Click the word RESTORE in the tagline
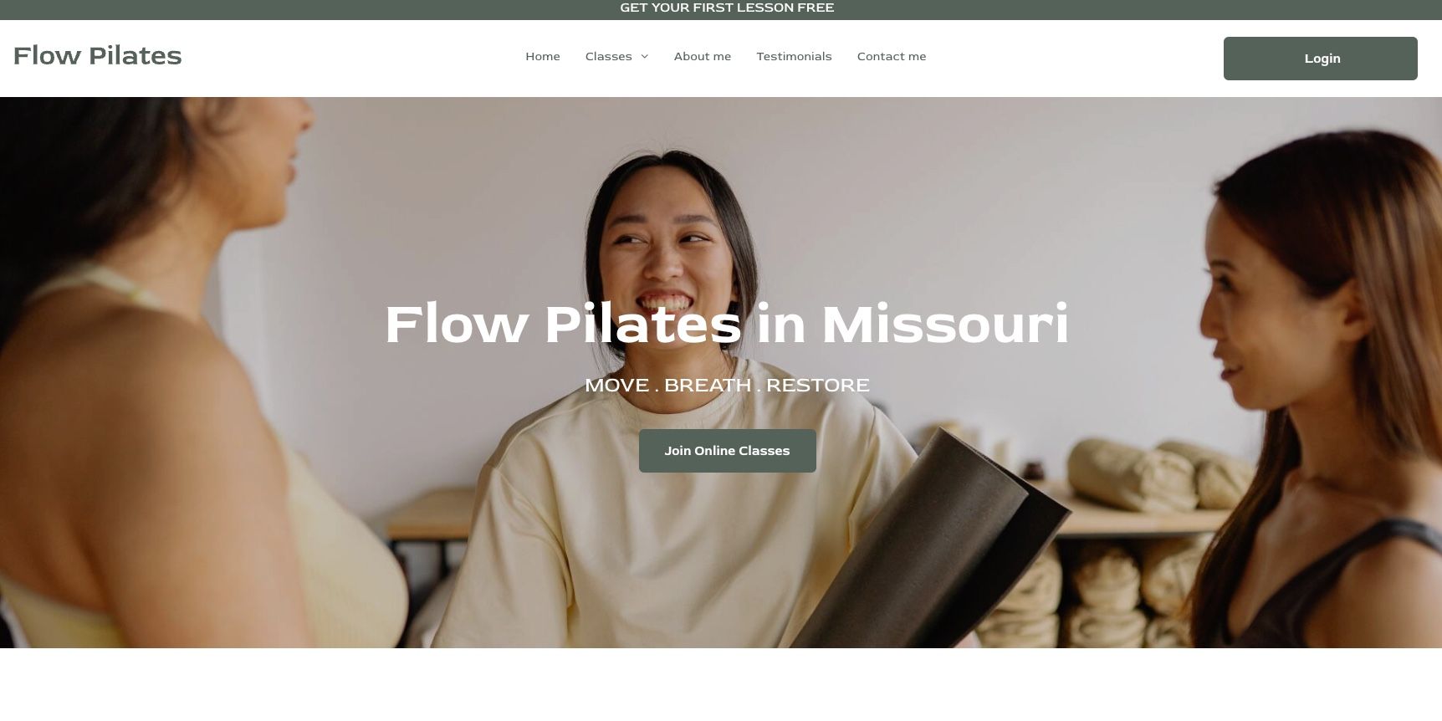The width and height of the screenshot is (1442, 721). click(818, 386)
